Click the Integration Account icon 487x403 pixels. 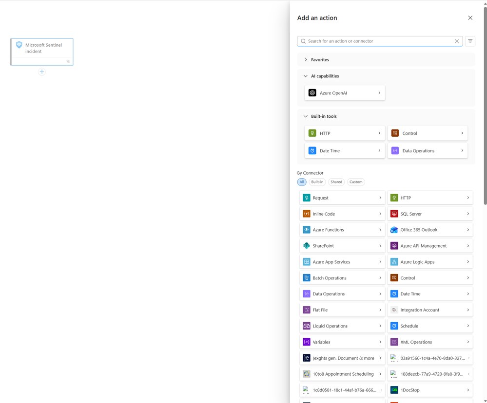point(394,310)
